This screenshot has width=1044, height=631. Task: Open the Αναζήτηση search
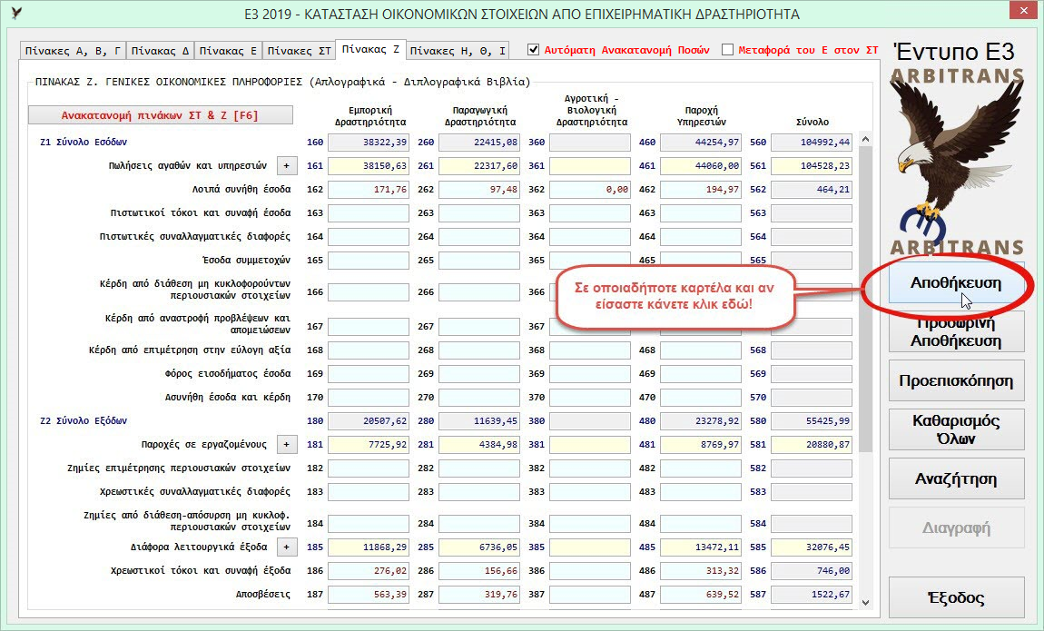(x=956, y=478)
